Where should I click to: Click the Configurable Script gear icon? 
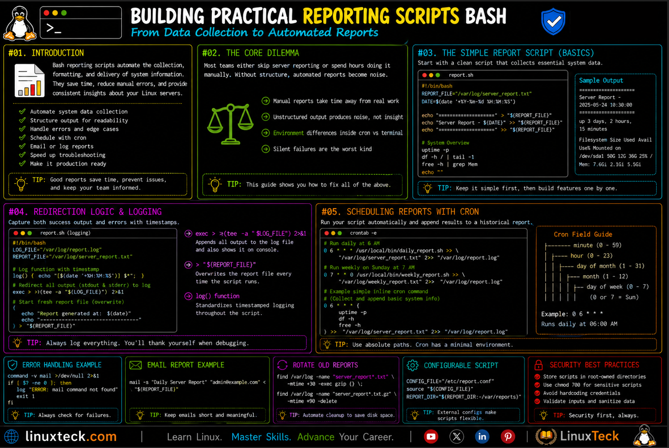(412, 365)
